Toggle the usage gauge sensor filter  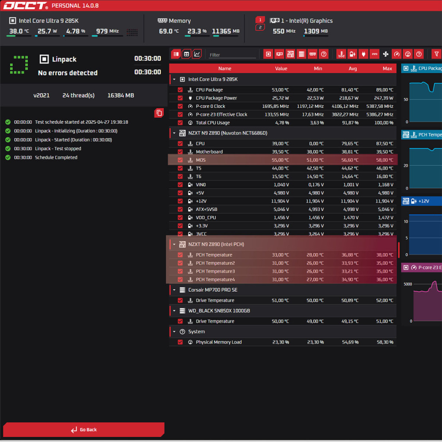[x=408, y=54]
